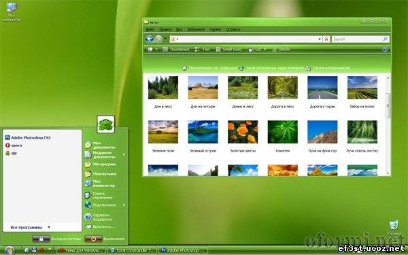The image size is (408, 255).
Task: Select the Золотые цветы flower thumbnail
Action: click(x=243, y=132)
